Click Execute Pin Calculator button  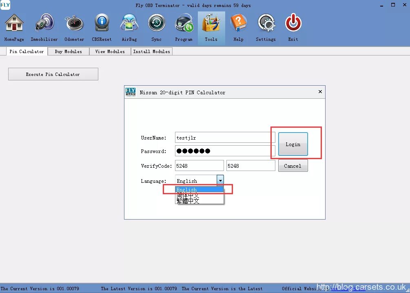pos(53,74)
